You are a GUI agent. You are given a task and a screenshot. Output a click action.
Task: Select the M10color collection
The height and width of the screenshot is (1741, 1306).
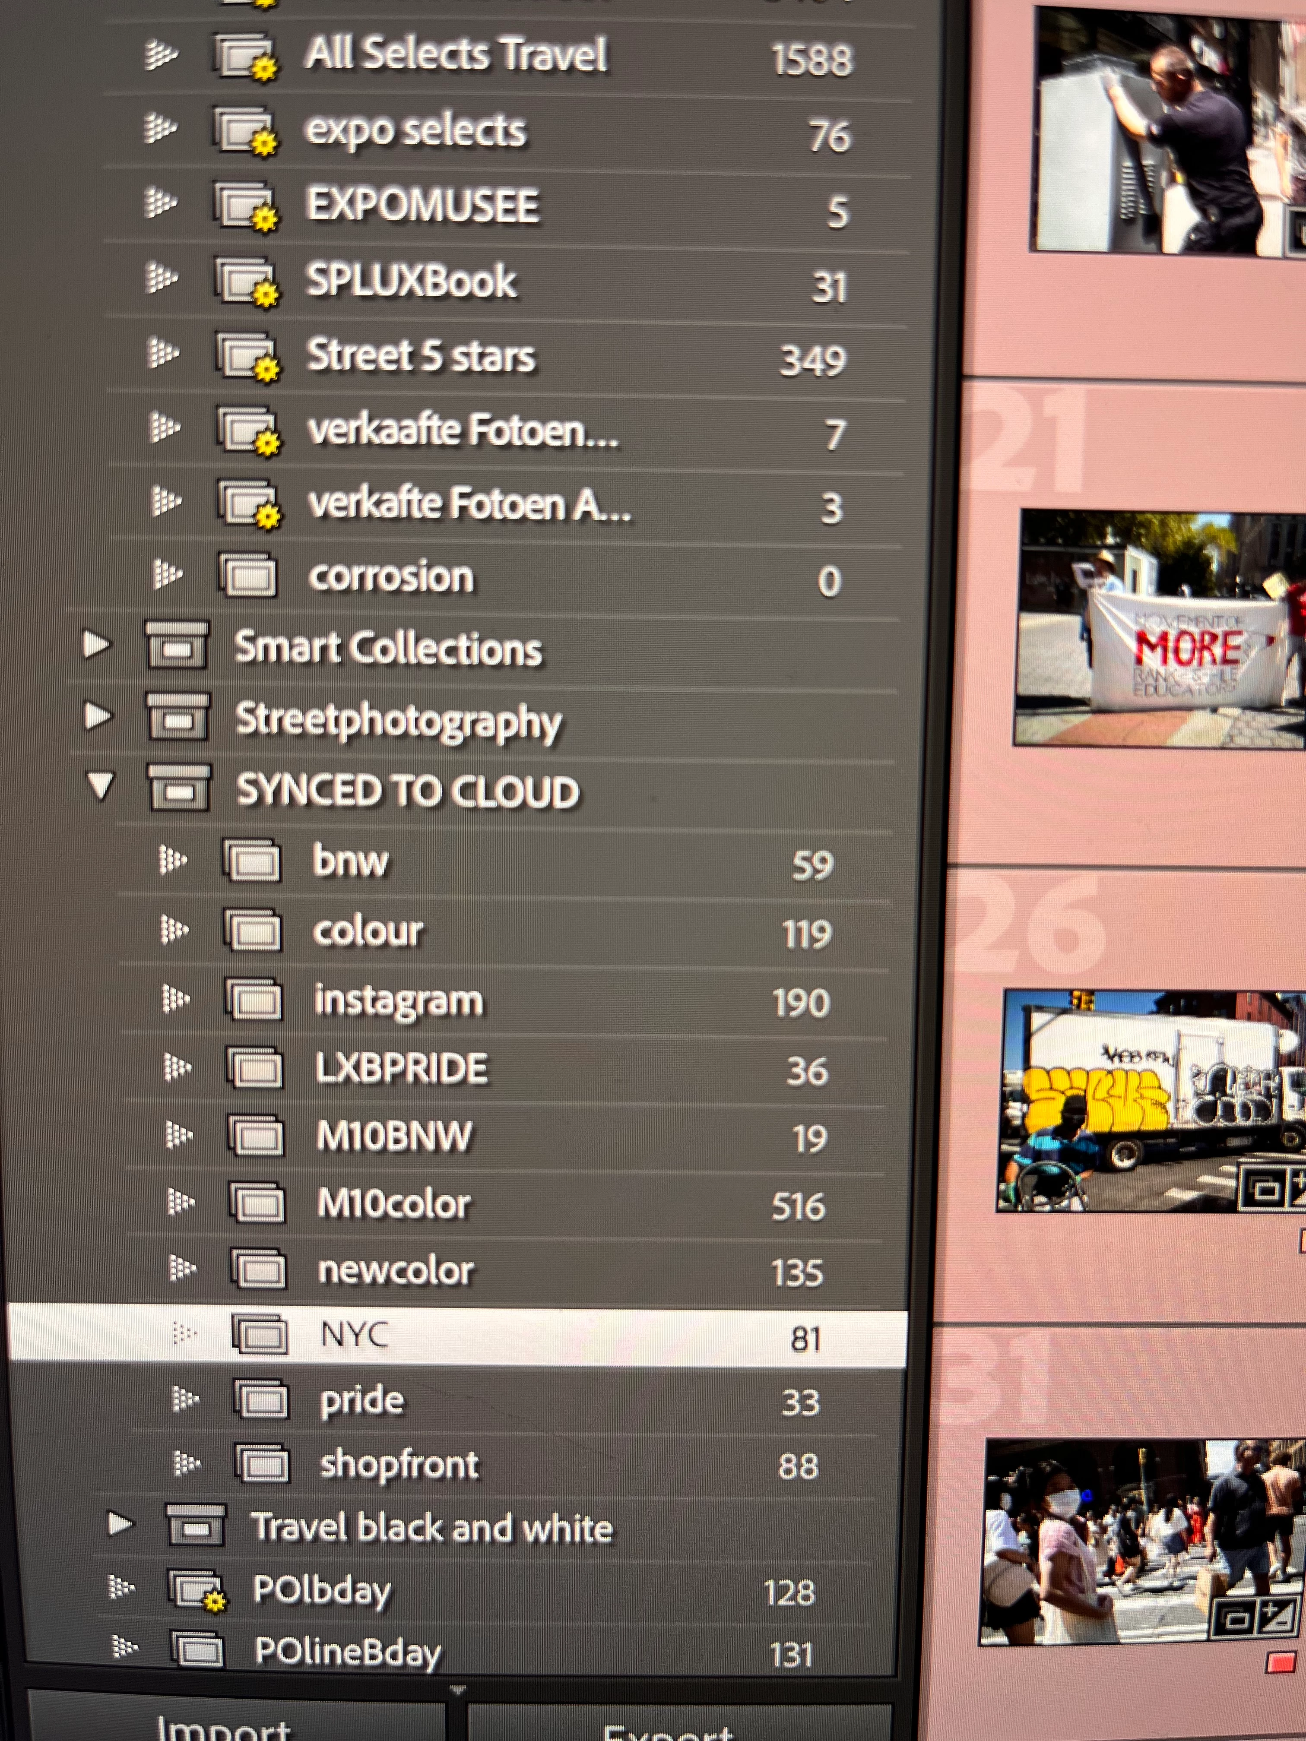(x=393, y=1203)
